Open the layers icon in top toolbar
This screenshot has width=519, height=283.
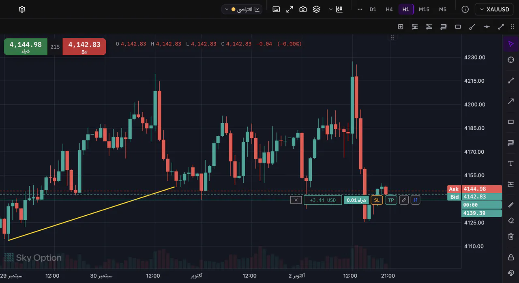click(316, 9)
